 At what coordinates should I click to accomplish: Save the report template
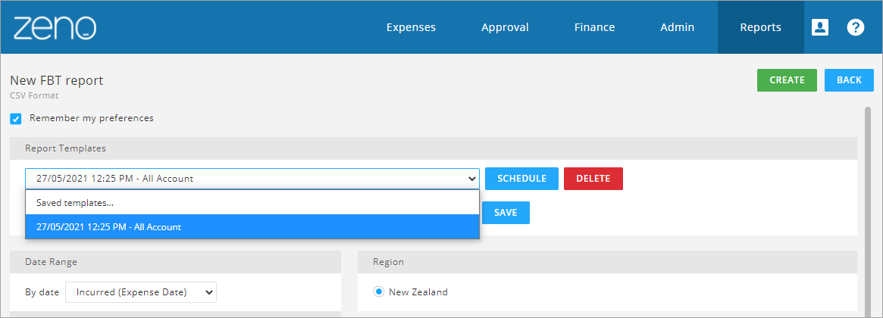506,213
